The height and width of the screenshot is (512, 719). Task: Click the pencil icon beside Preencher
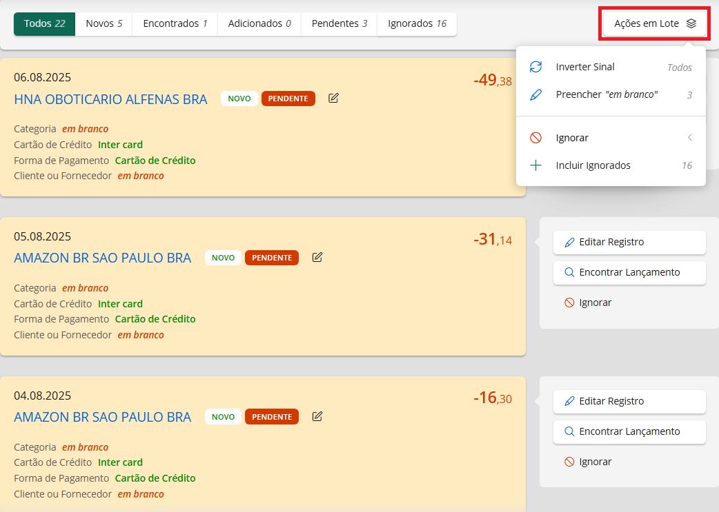click(535, 95)
